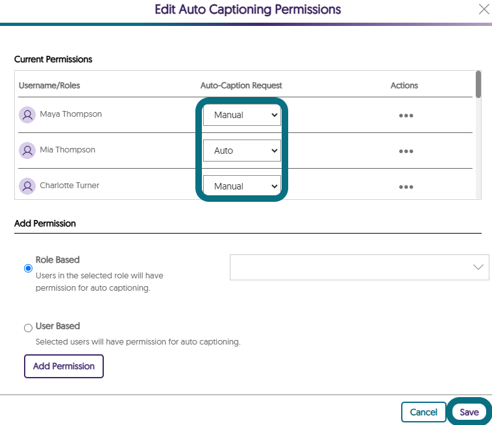
Task: Expand Charlotte Turner's Manual request dropdown
Action: point(242,186)
